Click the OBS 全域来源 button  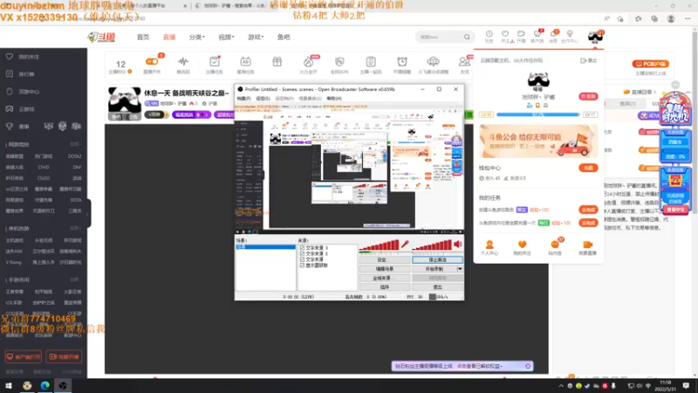tap(385, 278)
